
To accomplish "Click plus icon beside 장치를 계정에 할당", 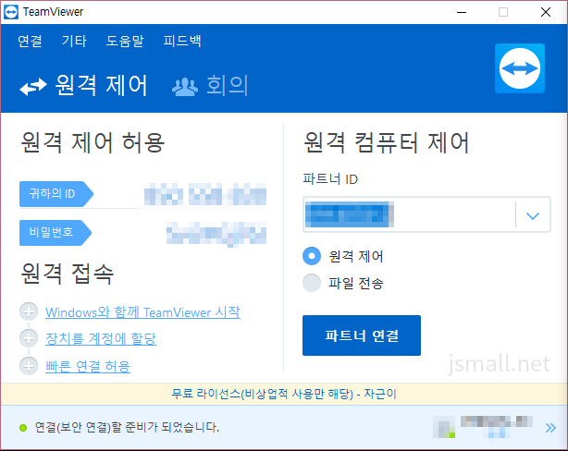I will [x=29, y=338].
